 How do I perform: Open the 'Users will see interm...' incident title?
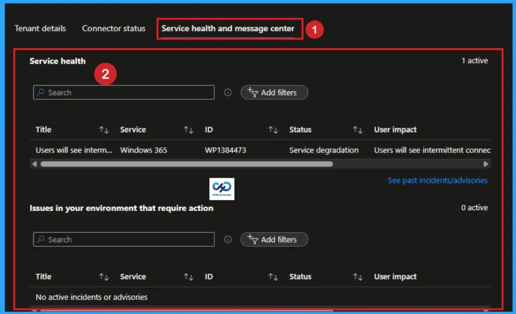tap(74, 150)
